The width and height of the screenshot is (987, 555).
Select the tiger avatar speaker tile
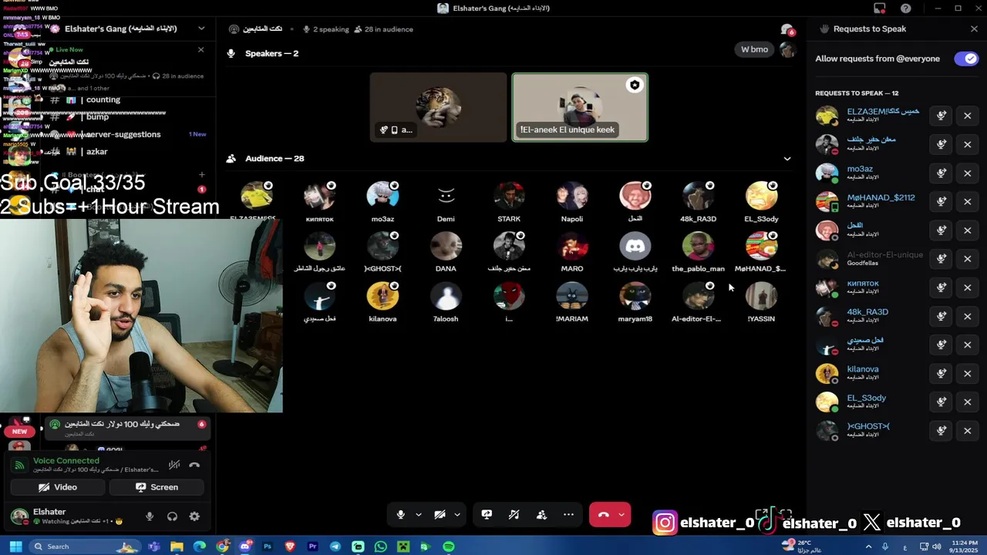click(439, 108)
